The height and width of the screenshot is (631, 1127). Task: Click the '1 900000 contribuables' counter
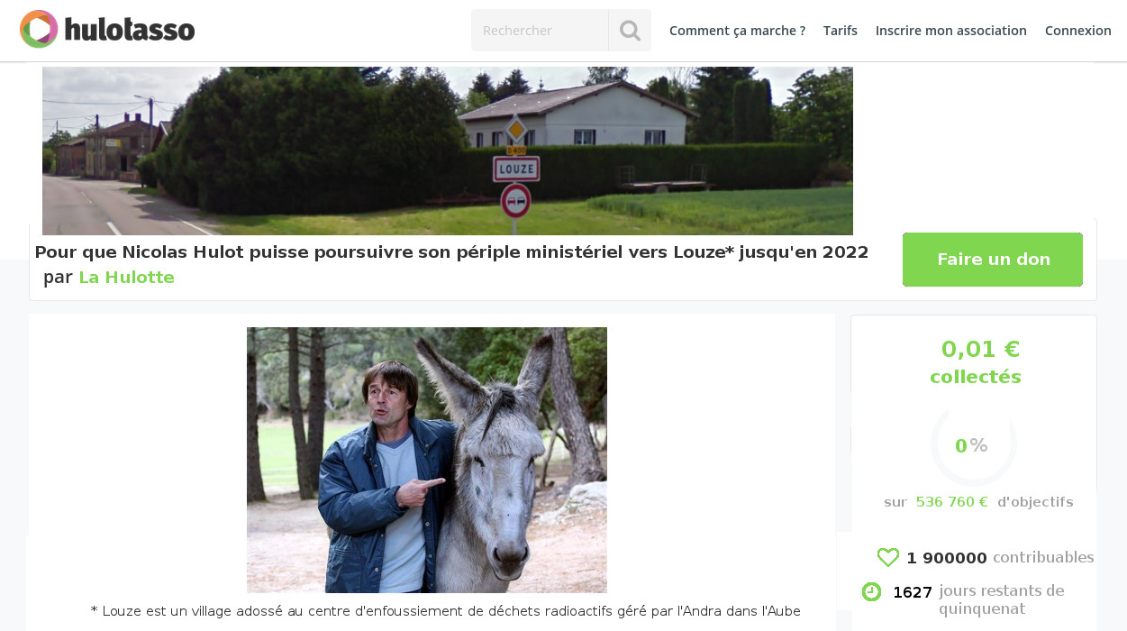1000,558
